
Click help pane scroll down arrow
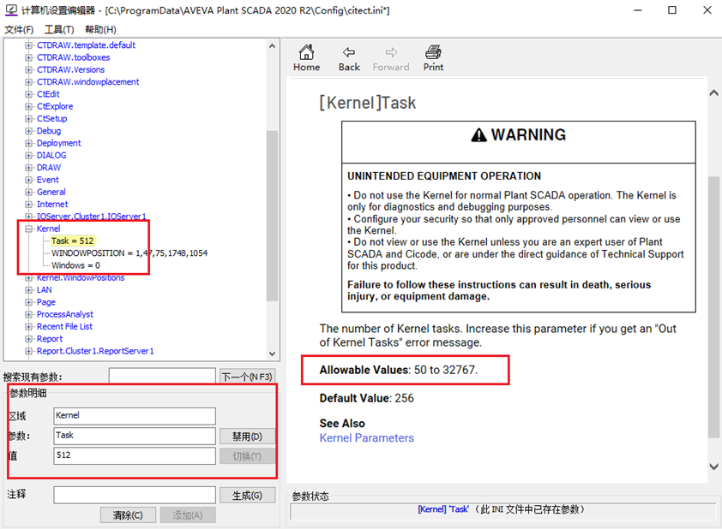click(x=713, y=467)
